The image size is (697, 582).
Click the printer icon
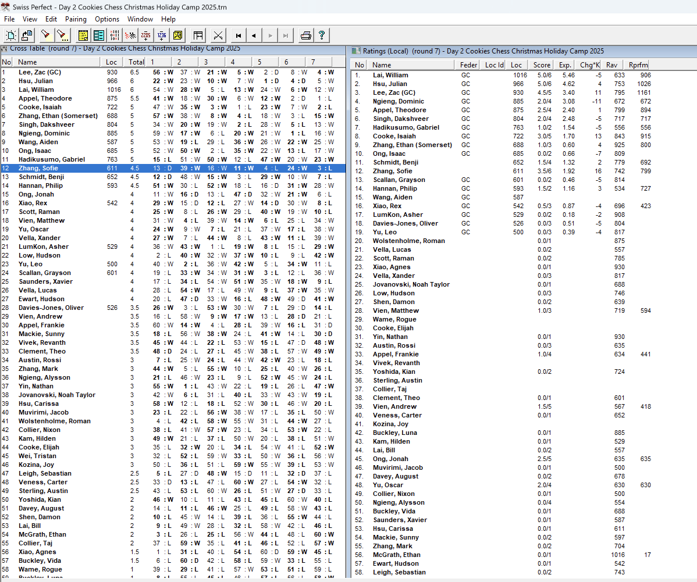306,35
